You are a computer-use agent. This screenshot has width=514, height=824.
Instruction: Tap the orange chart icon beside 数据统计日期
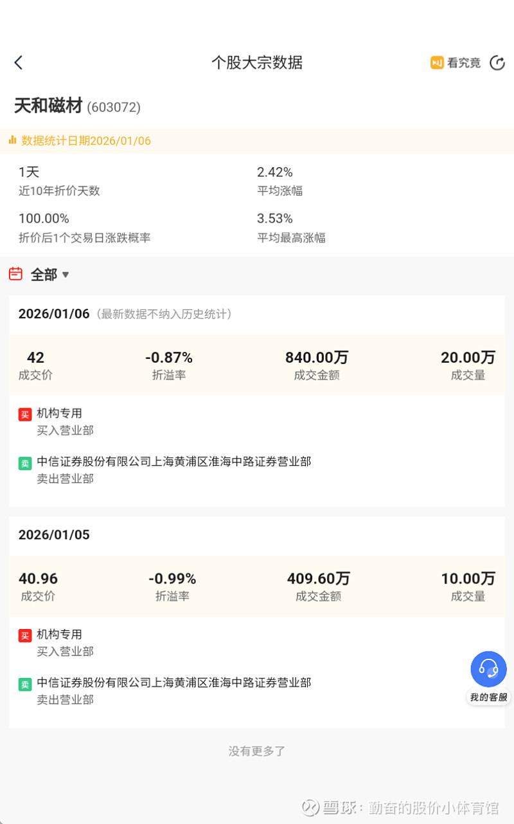tap(12, 140)
